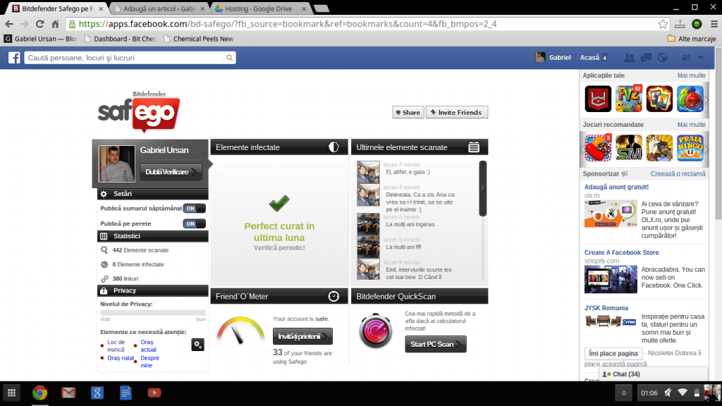Bookmark page with star icon
Image resolution: width=722 pixels, height=406 pixels.
[663, 24]
